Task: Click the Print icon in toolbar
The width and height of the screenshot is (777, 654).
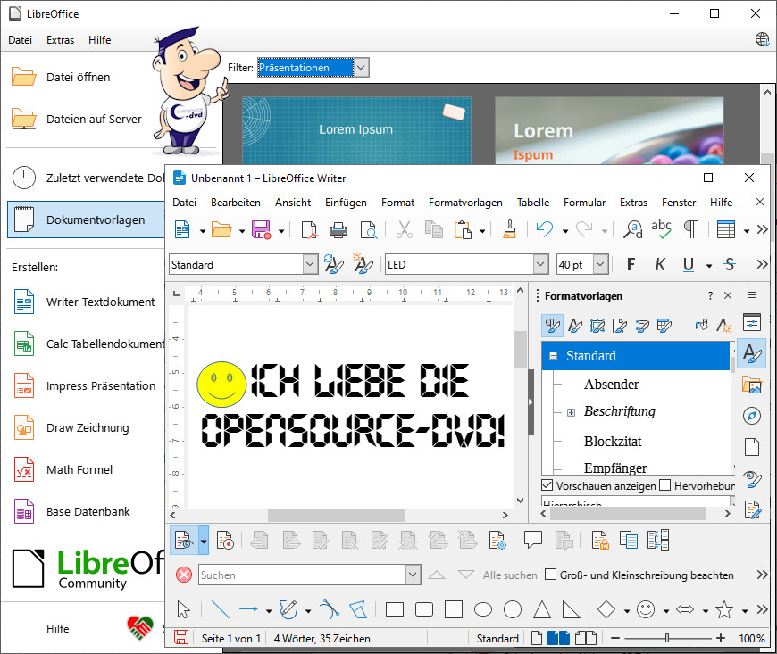Action: [x=338, y=230]
